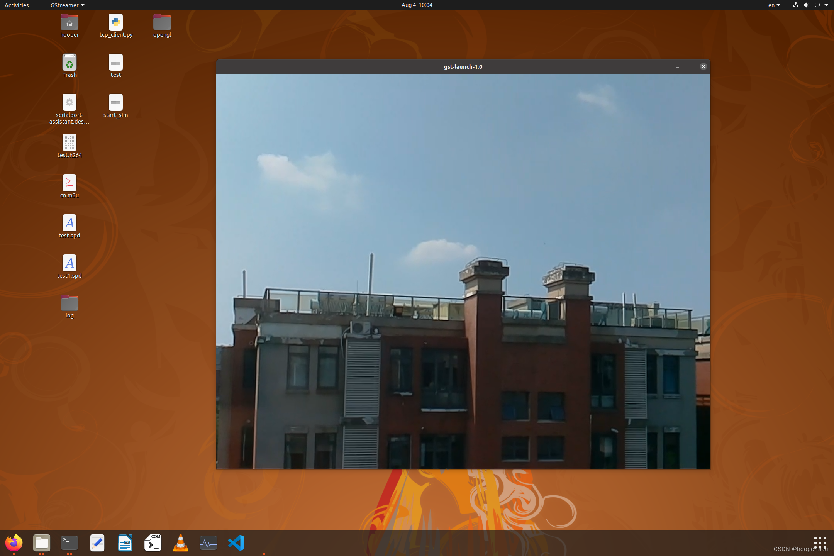Open the COM serial terminal dock icon
The width and height of the screenshot is (834, 556).
(153, 543)
